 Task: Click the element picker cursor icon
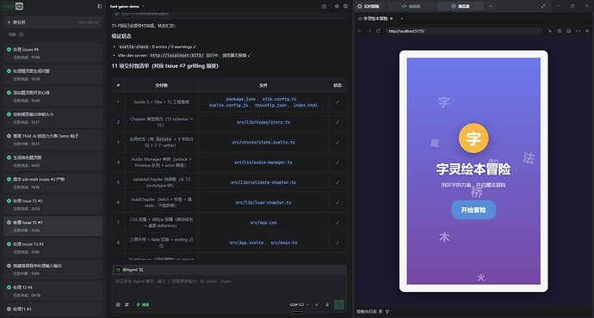pos(550,31)
